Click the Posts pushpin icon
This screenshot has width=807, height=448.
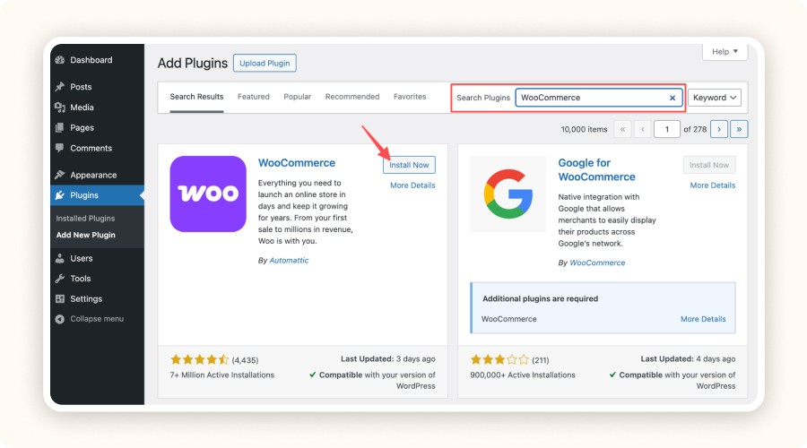click(60, 87)
